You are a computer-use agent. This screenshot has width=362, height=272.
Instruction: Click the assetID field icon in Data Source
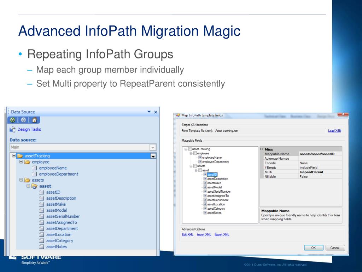pyautogui.click(x=42, y=192)
